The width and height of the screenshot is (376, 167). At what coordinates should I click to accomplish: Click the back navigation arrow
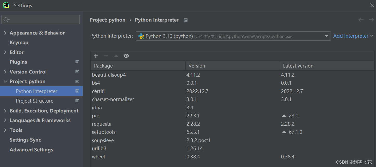[361, 20]
